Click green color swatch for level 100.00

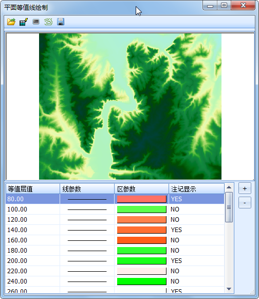coord(141,209)
